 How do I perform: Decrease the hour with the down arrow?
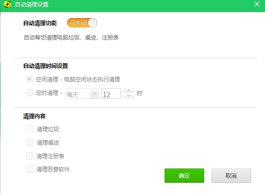point(129,96)
